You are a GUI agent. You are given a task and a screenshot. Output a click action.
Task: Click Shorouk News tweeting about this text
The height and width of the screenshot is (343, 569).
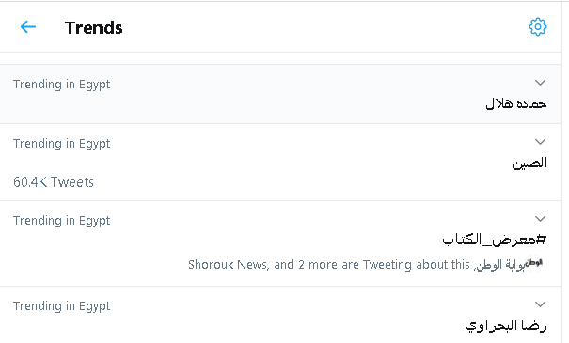329,265
